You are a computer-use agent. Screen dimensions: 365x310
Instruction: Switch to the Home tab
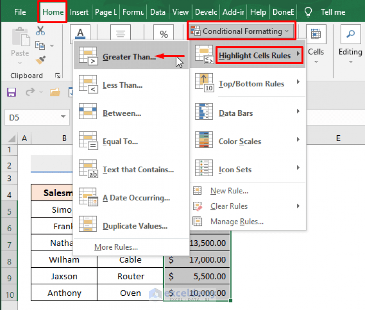(x=53, y=12)
